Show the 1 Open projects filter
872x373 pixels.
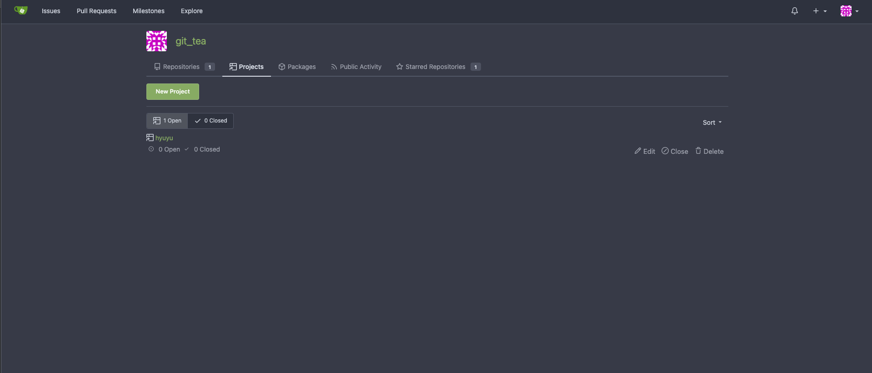(167, 121)
